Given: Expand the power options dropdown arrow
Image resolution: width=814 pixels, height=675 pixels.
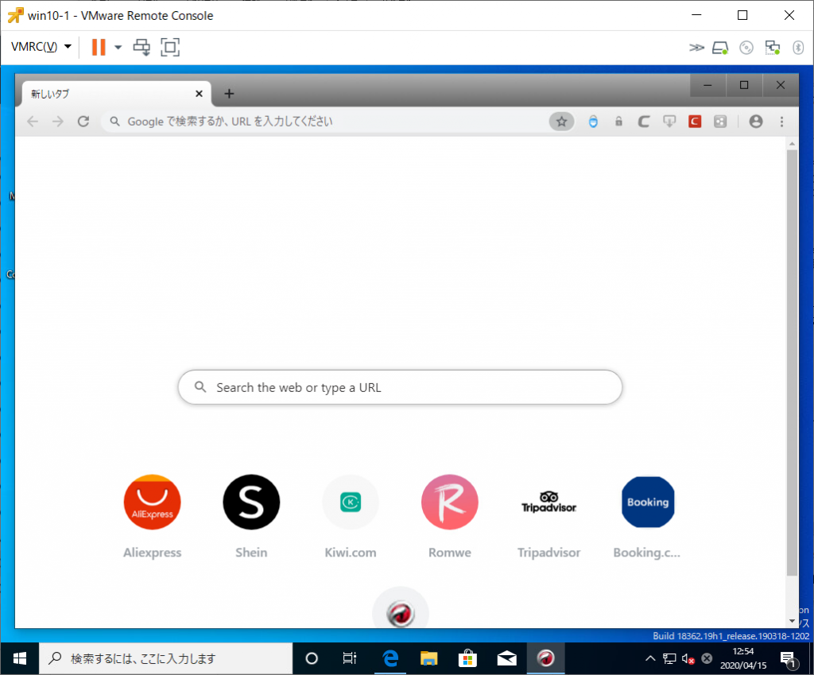Looking at the screenshot, I should click(118, 47).
